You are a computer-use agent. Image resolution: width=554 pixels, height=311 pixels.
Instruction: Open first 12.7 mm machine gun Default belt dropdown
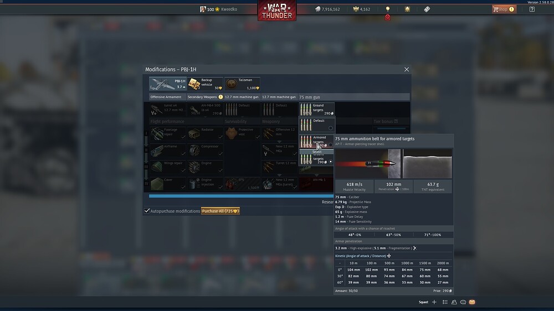243,110
